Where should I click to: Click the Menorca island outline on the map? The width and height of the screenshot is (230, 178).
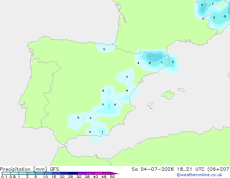pyautogui.click(x=181, y=90)
